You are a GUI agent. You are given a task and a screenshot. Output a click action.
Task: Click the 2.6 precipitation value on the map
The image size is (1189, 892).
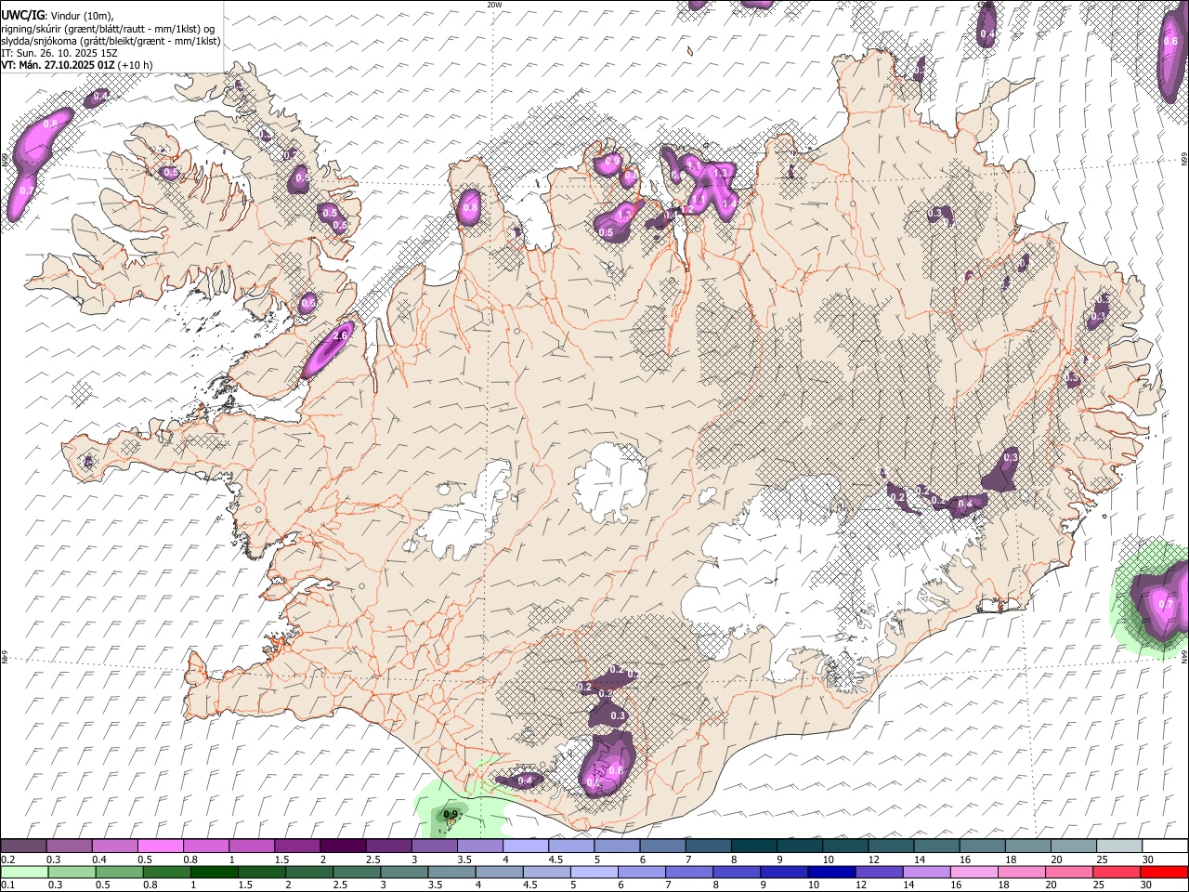pyautogui.click(x=339, y=335)
